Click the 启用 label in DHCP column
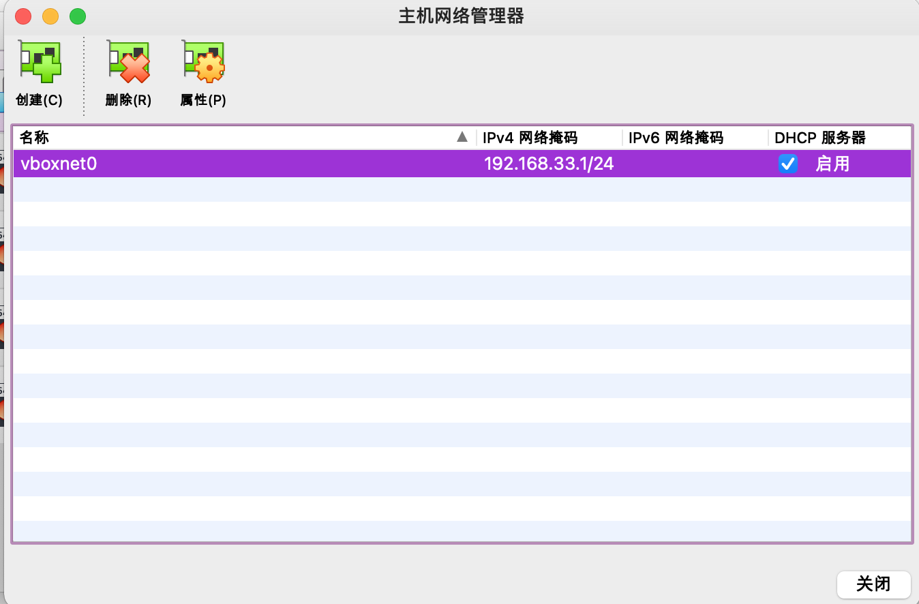The width and height of the screenshot is (919, 604). pos(832,164)
